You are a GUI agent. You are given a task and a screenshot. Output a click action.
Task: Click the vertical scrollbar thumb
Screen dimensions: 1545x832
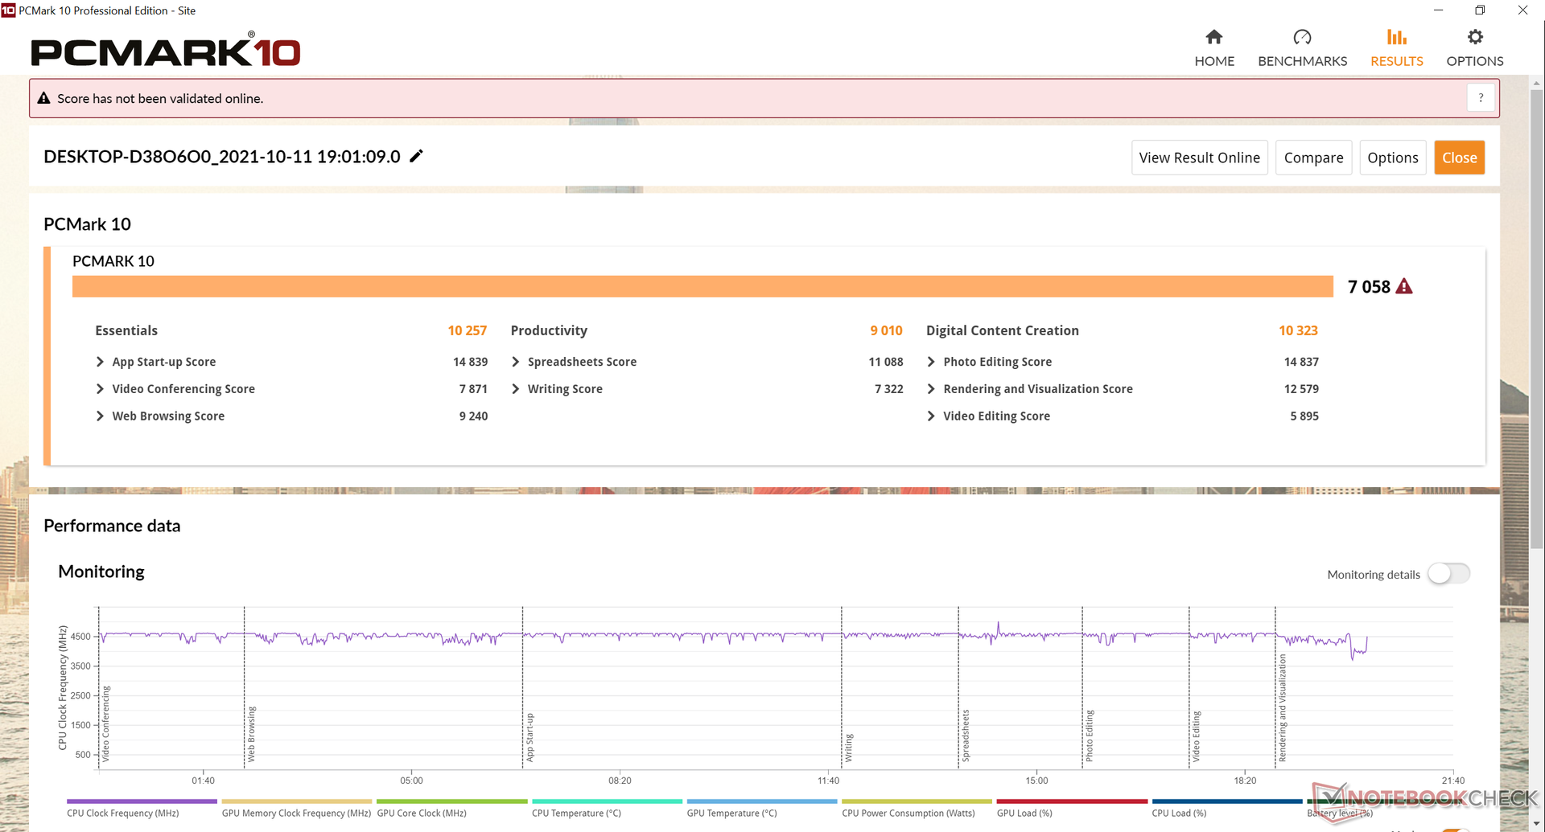1536,318
